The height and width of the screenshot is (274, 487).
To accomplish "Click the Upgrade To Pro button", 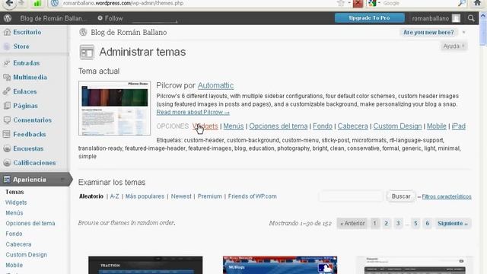I will pos(370,18).
